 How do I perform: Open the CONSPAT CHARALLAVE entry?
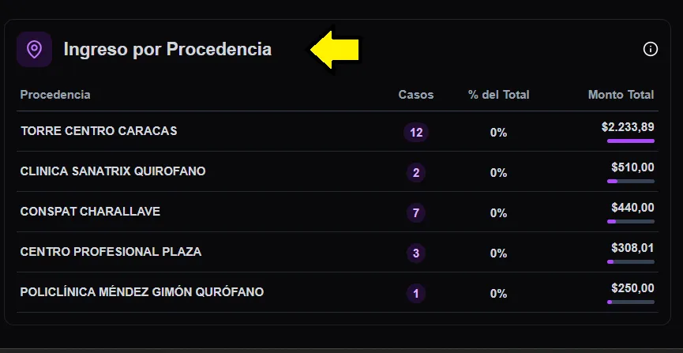(x=90, y=212)
